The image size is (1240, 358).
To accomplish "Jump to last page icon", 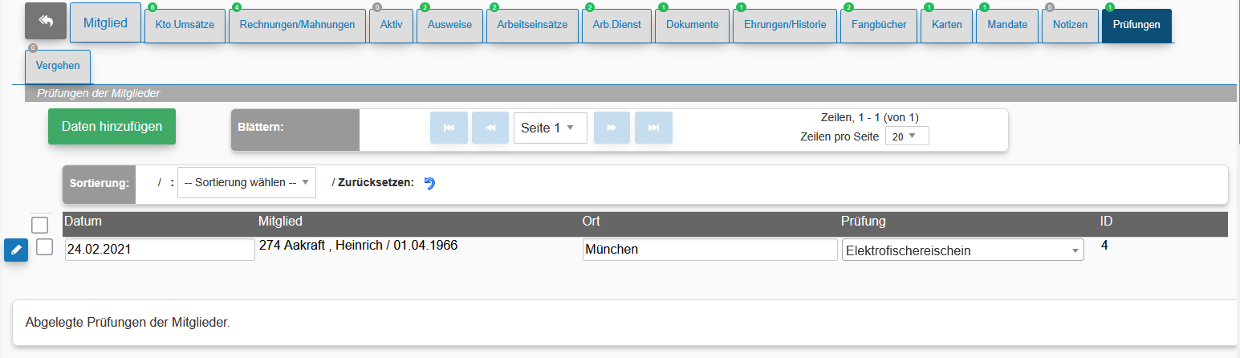I will pyautogui.click(x=653, y=128).
